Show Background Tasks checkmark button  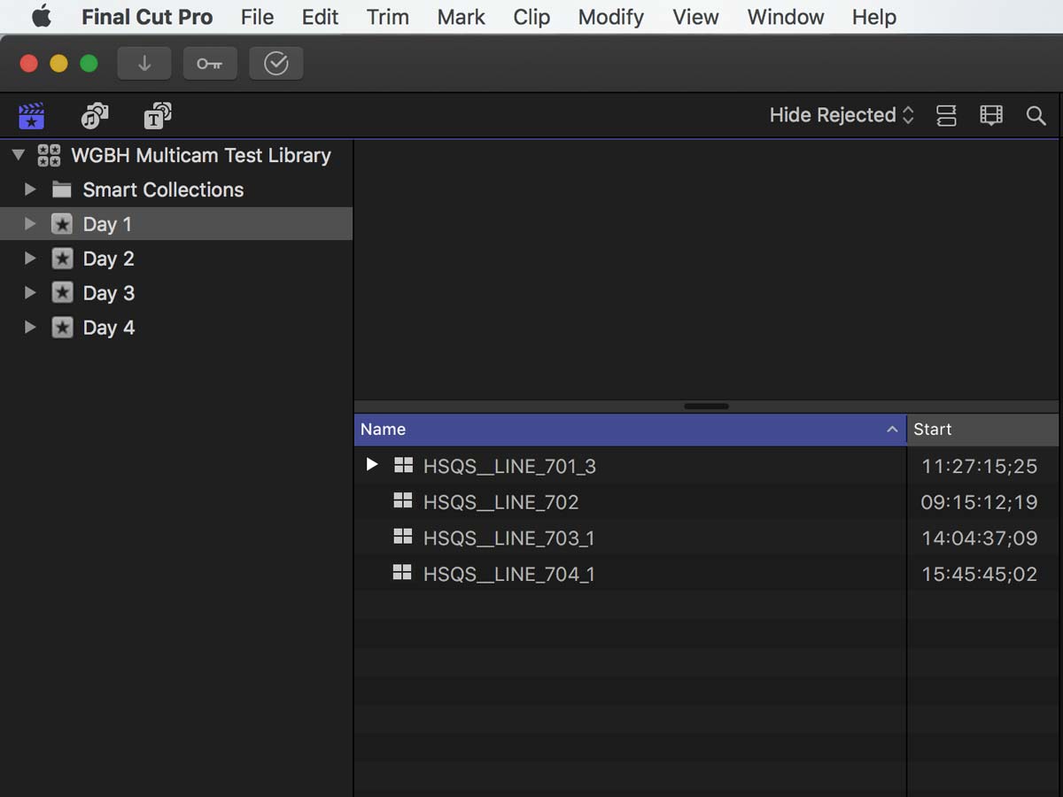276,64
